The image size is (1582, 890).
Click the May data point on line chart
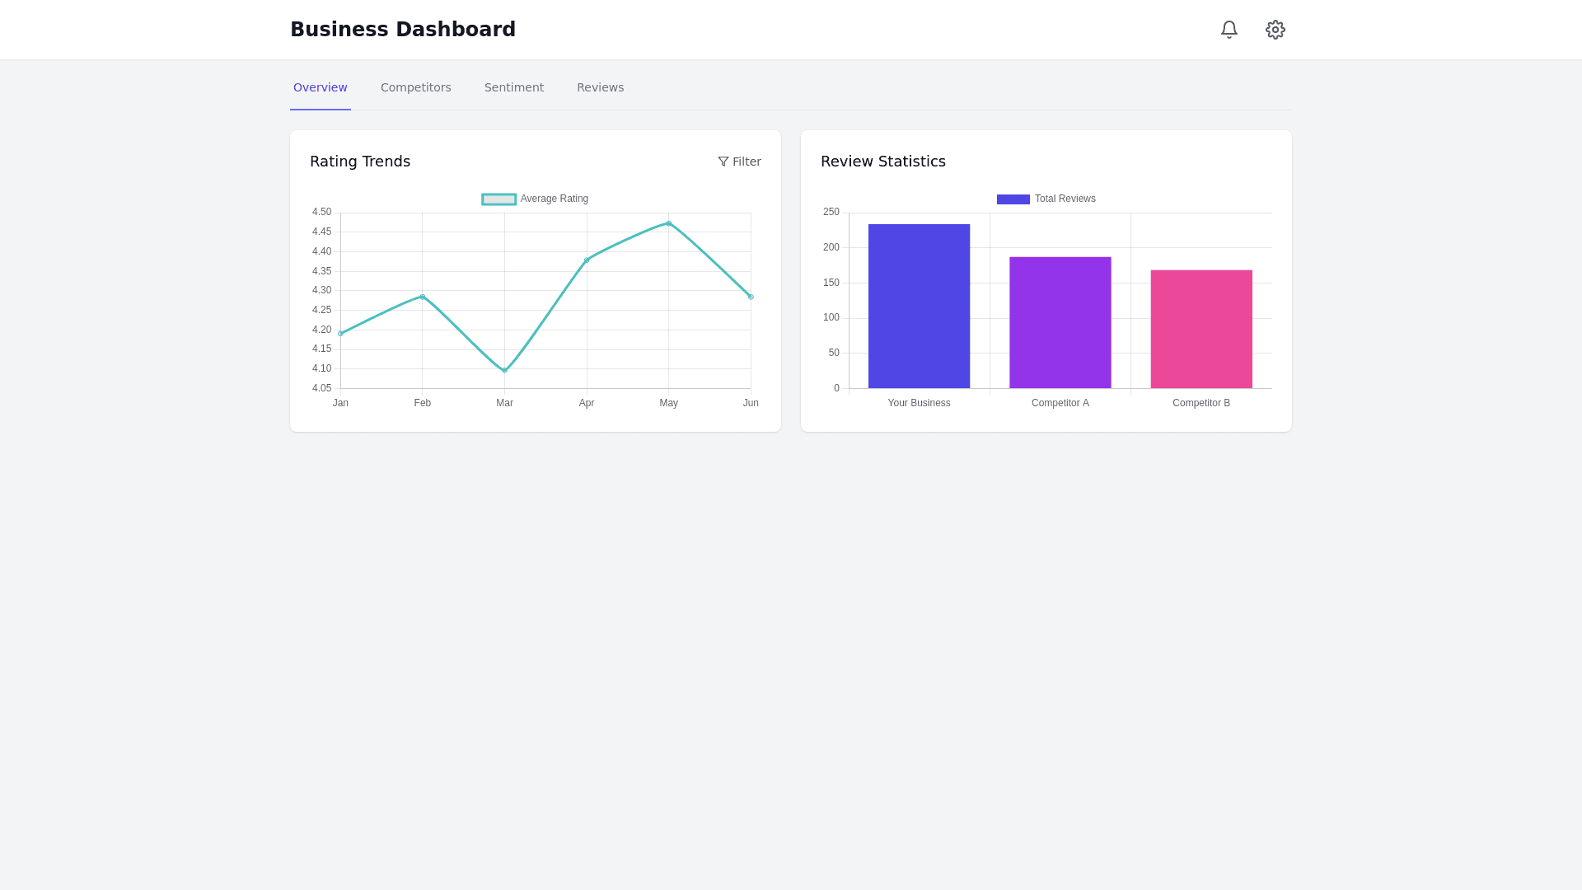[668, 223]
